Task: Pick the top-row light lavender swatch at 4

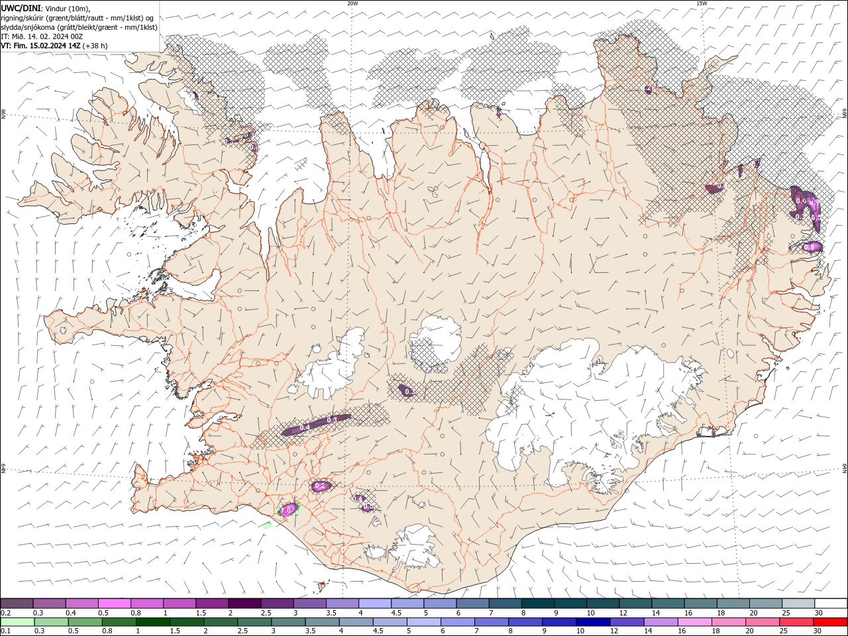Action: (375, 604)
